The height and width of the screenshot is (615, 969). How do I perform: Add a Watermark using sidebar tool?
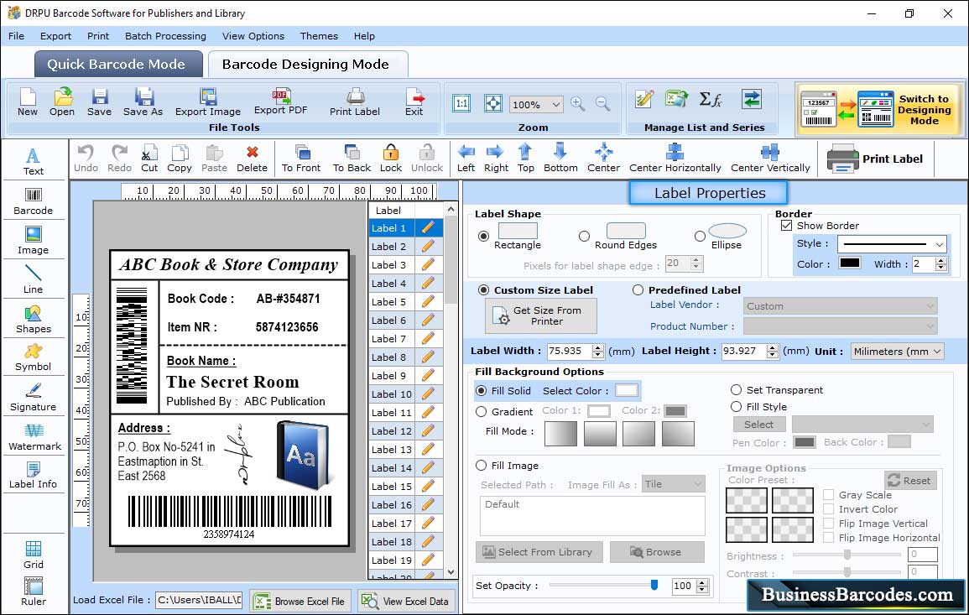coord(34,437)
